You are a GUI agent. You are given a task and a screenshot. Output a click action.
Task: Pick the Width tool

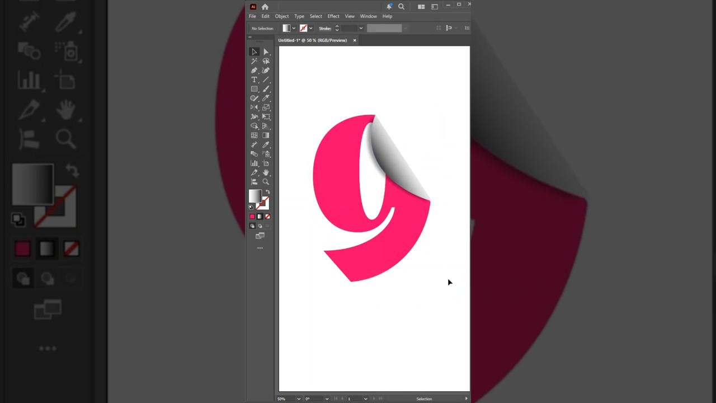[x=254, y=117]
